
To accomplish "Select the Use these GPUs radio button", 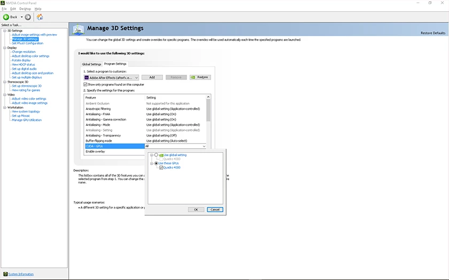I will point(156,163).
